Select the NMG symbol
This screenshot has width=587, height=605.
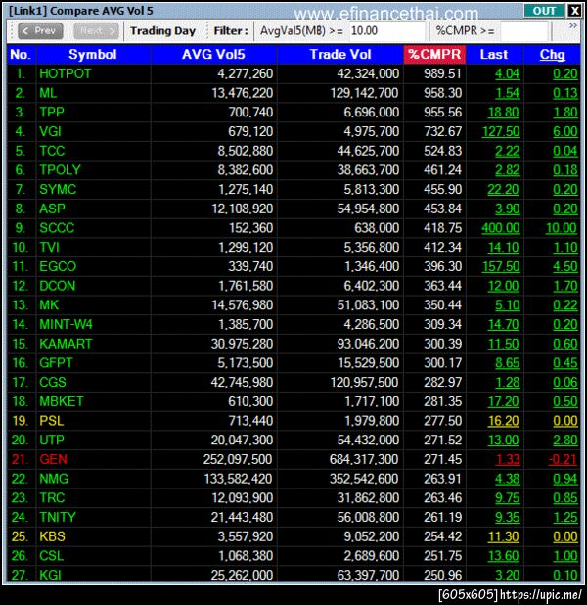click(x=54, y=479)
